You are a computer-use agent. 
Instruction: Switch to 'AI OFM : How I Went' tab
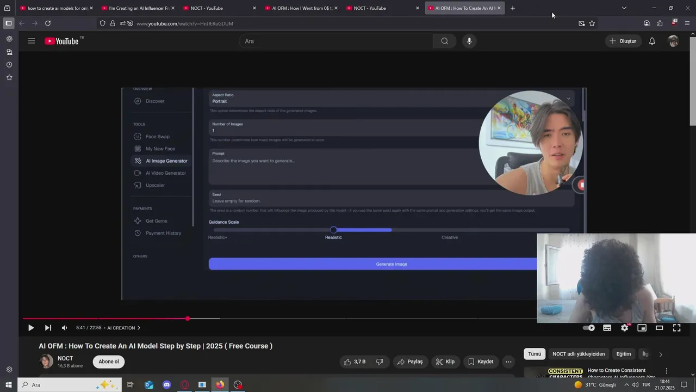click(301, 8)
